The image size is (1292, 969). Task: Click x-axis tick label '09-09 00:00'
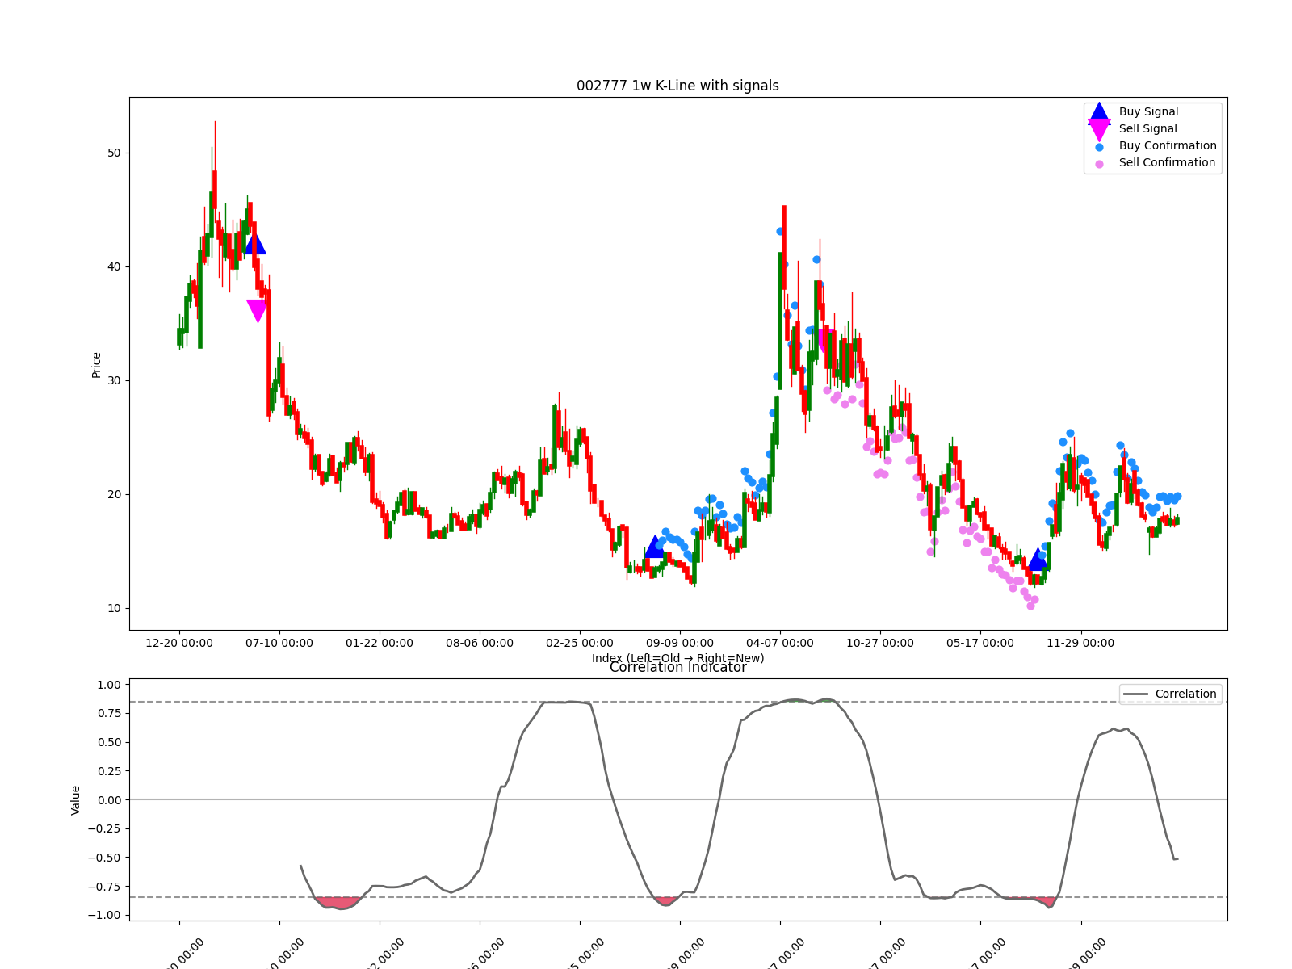click(680, 643)
